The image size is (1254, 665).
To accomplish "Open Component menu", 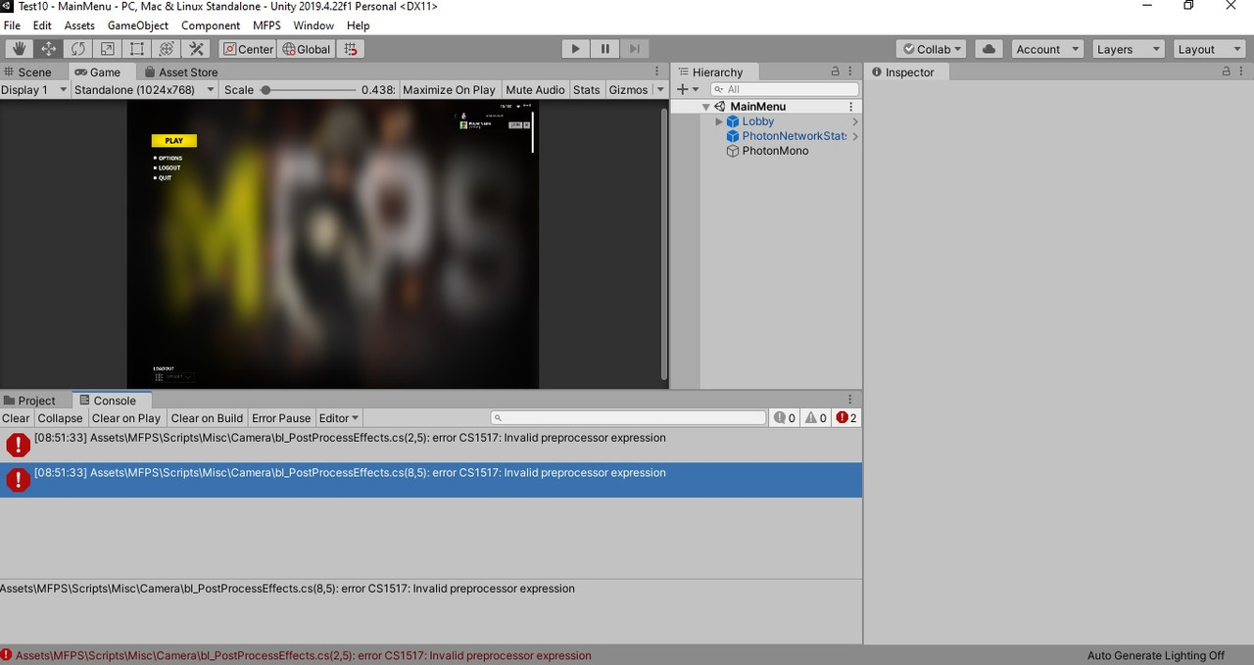I will 211,25.
